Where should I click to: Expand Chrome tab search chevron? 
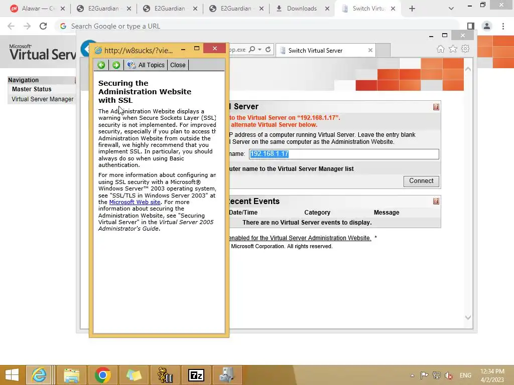click(x=451, y=9)
